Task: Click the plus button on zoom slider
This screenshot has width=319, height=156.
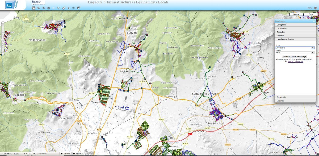Action: 3,23
